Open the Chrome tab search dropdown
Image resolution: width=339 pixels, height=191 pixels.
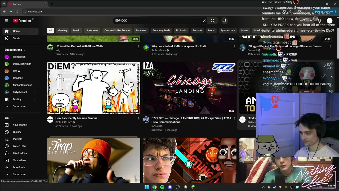[x=4, y=4]
